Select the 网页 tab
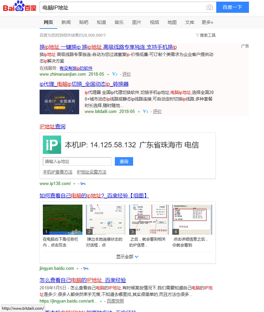Image resolution: width=264 pixels, height=312 pixels. (x=48, y=22)
